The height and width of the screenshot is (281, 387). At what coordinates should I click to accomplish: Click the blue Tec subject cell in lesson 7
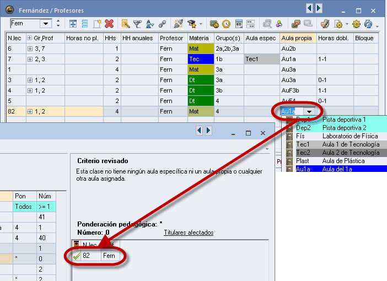[201, 59]
